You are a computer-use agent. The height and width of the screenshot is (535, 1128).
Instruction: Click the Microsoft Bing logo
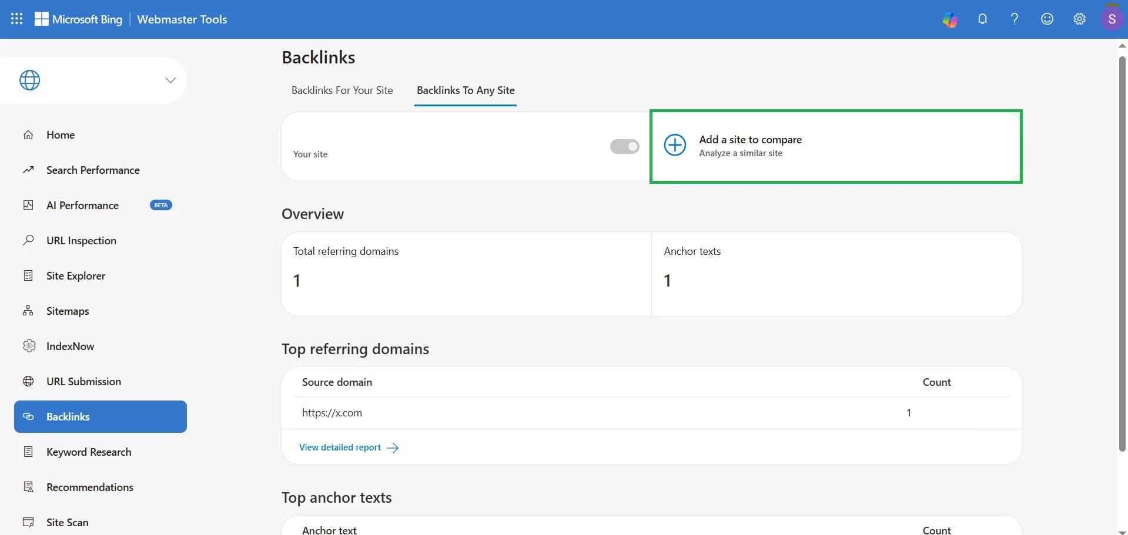click(78, 19)
